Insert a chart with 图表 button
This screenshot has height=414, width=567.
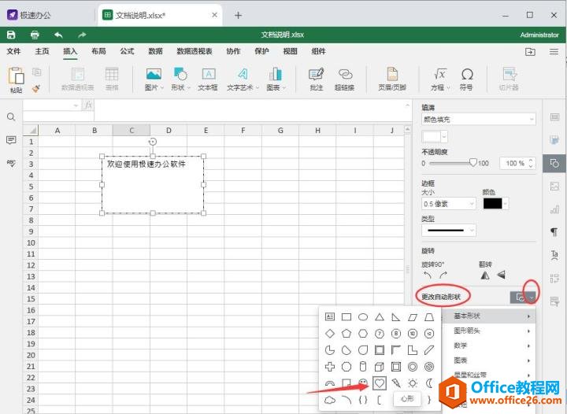(276, 79)
